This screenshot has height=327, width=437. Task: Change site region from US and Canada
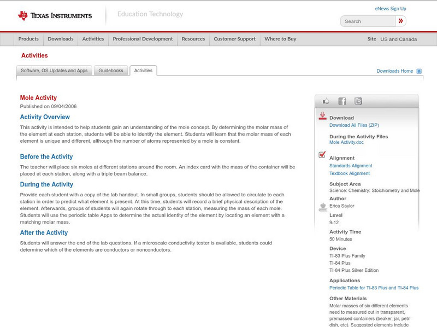click(x=399, y=39)
